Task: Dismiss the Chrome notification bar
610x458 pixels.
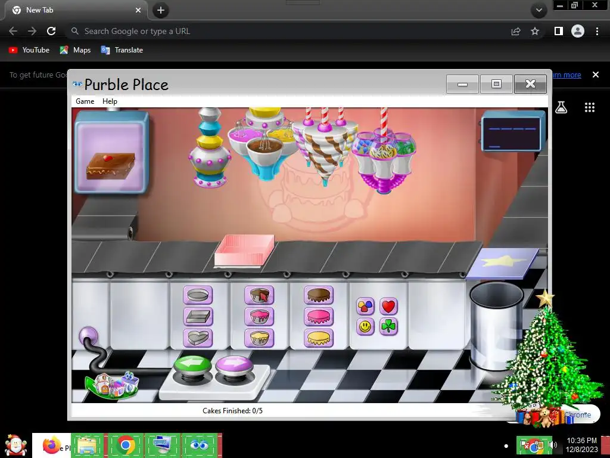Action: pyautogui.click(x=596, y=75)
